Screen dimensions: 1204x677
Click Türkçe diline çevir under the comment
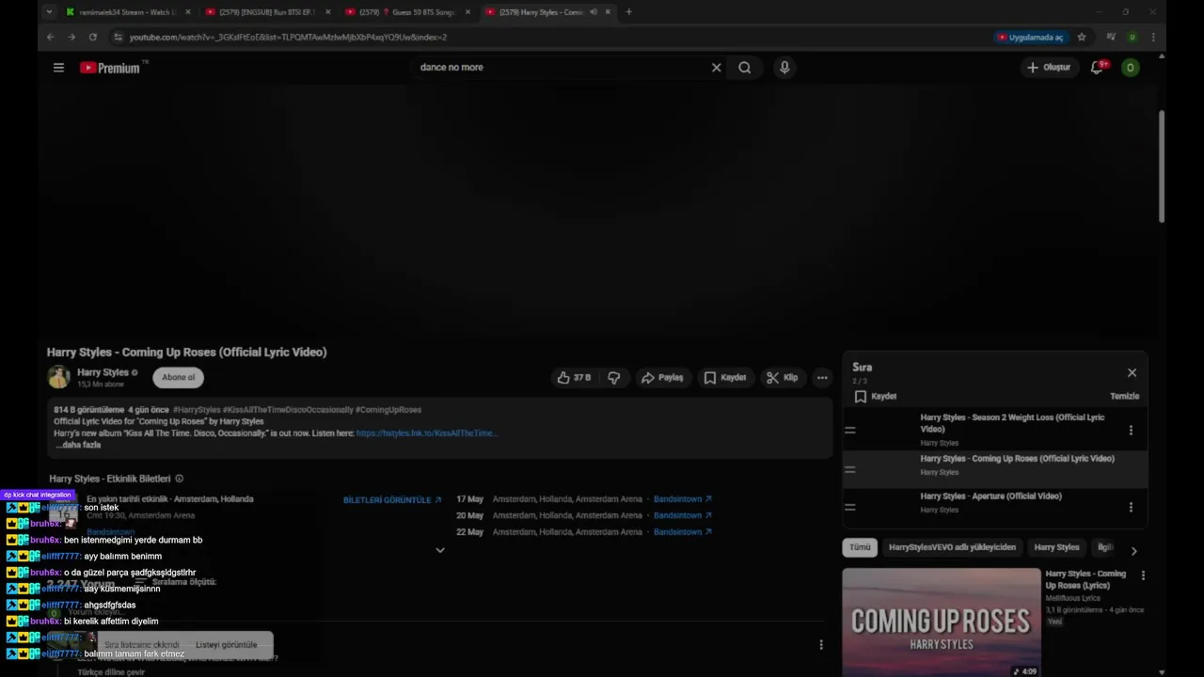[x=111, y=672]
